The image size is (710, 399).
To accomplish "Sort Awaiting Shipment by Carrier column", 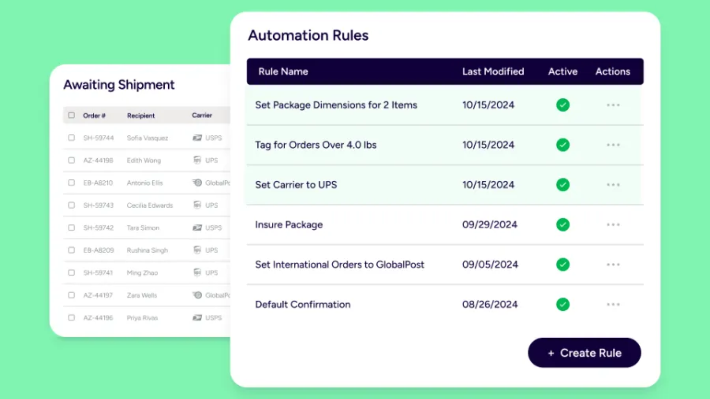I will point(202,115).
